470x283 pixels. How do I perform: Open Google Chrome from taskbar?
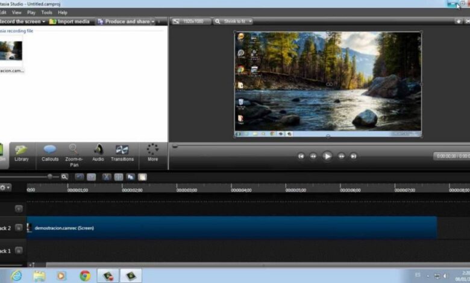[85, 276]
